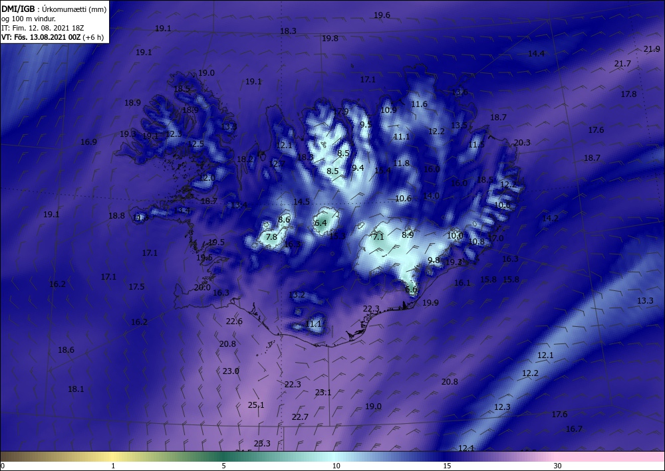Select the 10.0 value label
665x471 pixels.
tap(455, 235)
